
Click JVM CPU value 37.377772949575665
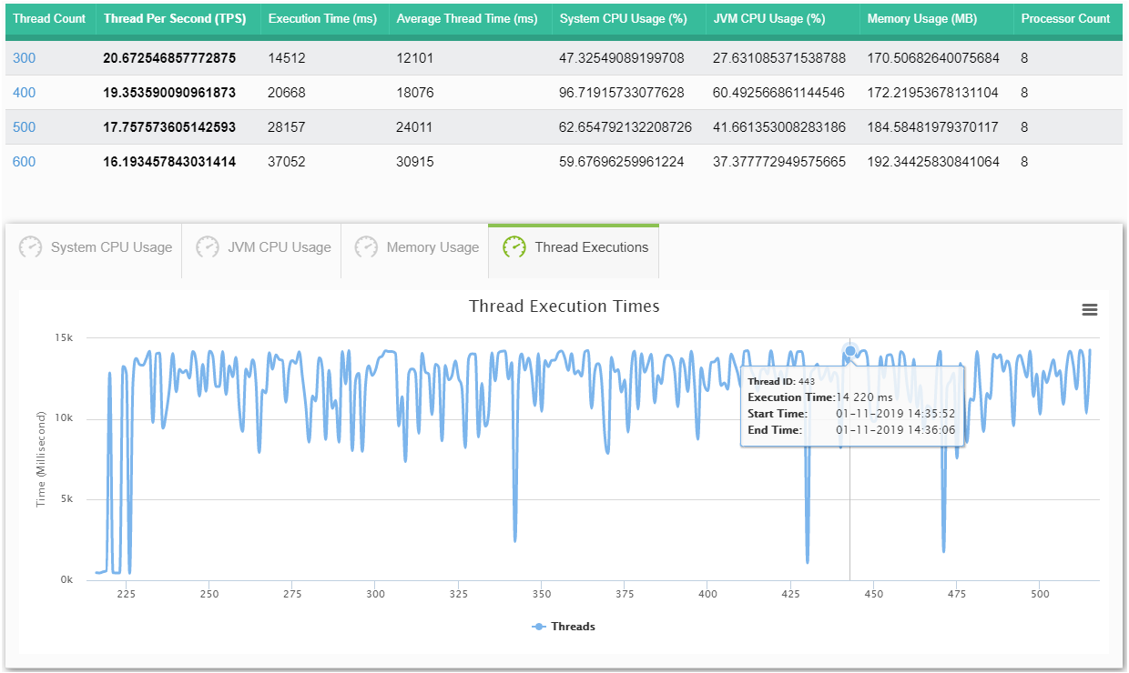[x=779, y=162]
